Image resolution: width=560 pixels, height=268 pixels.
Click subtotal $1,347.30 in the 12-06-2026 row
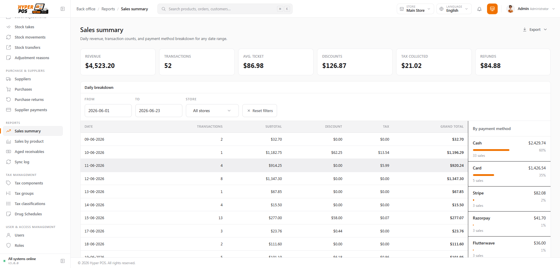[x=274, y=179]
